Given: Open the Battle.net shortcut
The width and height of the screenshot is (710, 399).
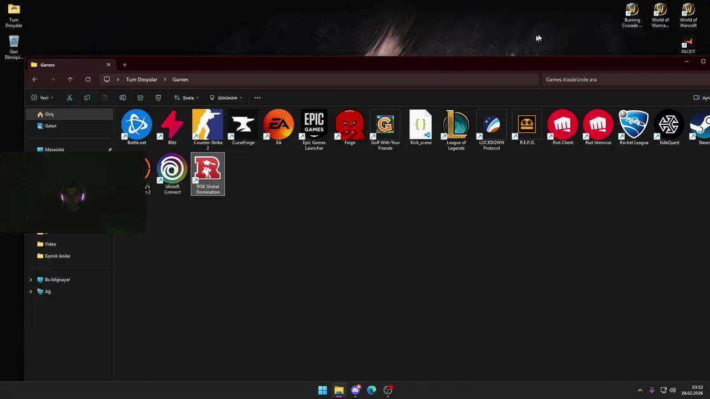Looking at the screenshot, I should click(136, 128).
